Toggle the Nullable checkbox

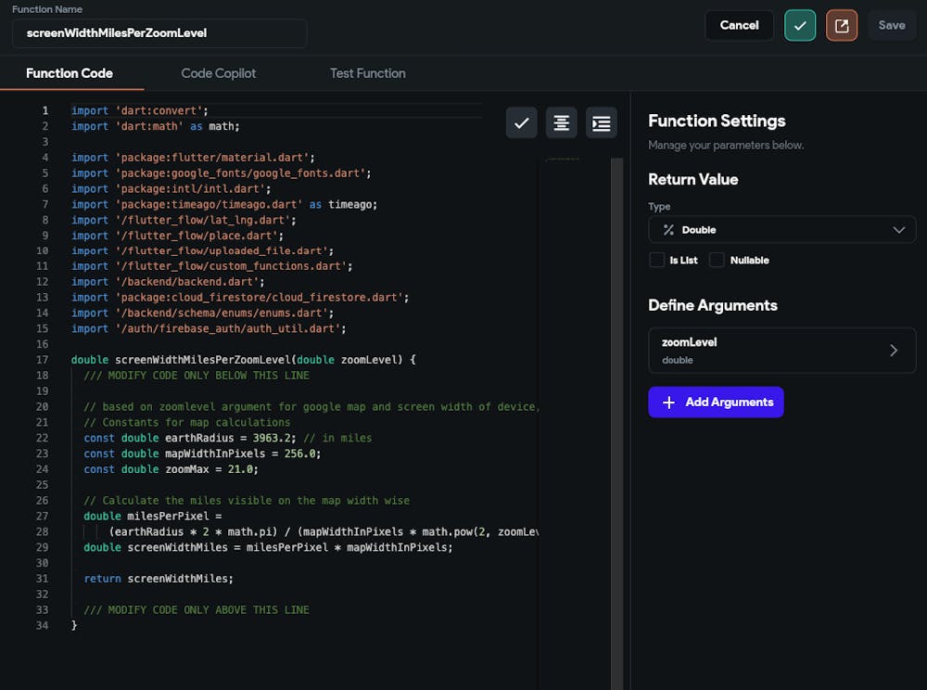(x=717, y=261)
